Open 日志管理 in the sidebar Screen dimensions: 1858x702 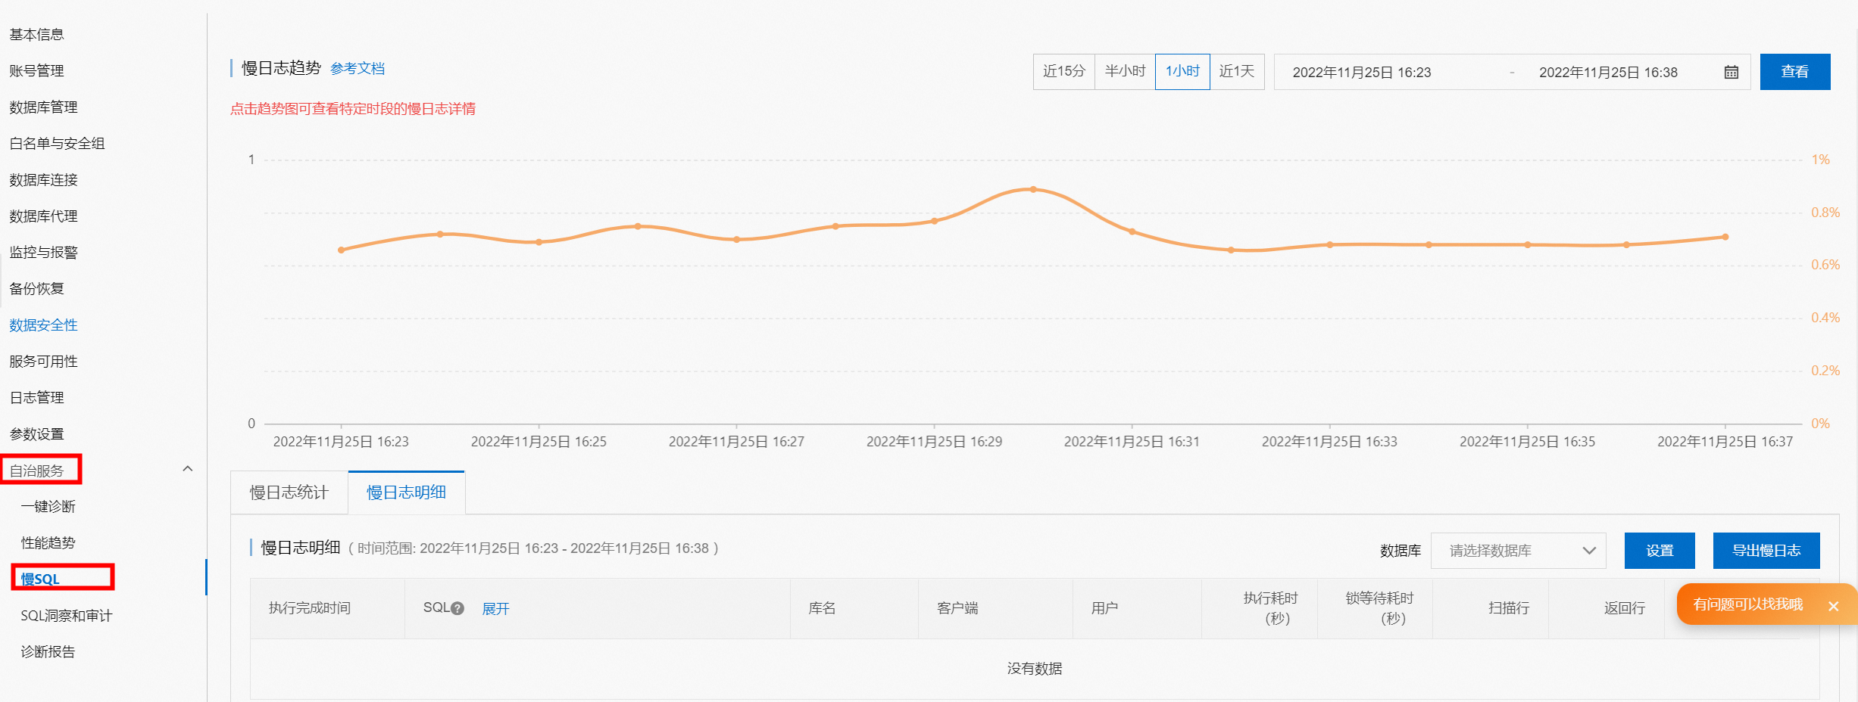tap(36, 398)
